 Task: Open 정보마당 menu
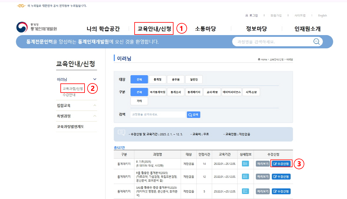(257, 29)
